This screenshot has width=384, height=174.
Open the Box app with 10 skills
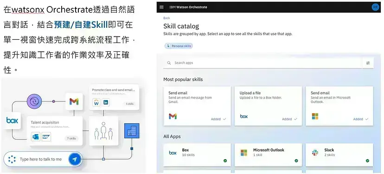197,155
